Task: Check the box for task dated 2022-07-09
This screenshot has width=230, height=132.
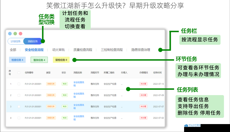Action: pos(19,95)
